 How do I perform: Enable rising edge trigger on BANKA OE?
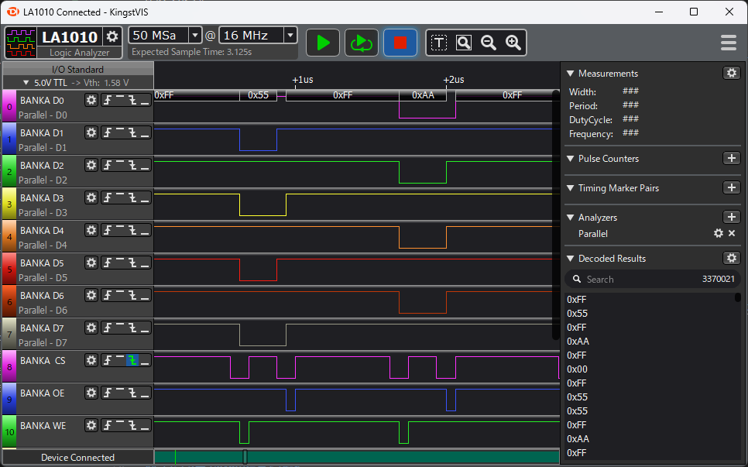[x=108, y=393]
